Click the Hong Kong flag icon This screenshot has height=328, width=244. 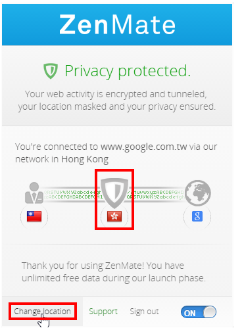click(114, 216)
